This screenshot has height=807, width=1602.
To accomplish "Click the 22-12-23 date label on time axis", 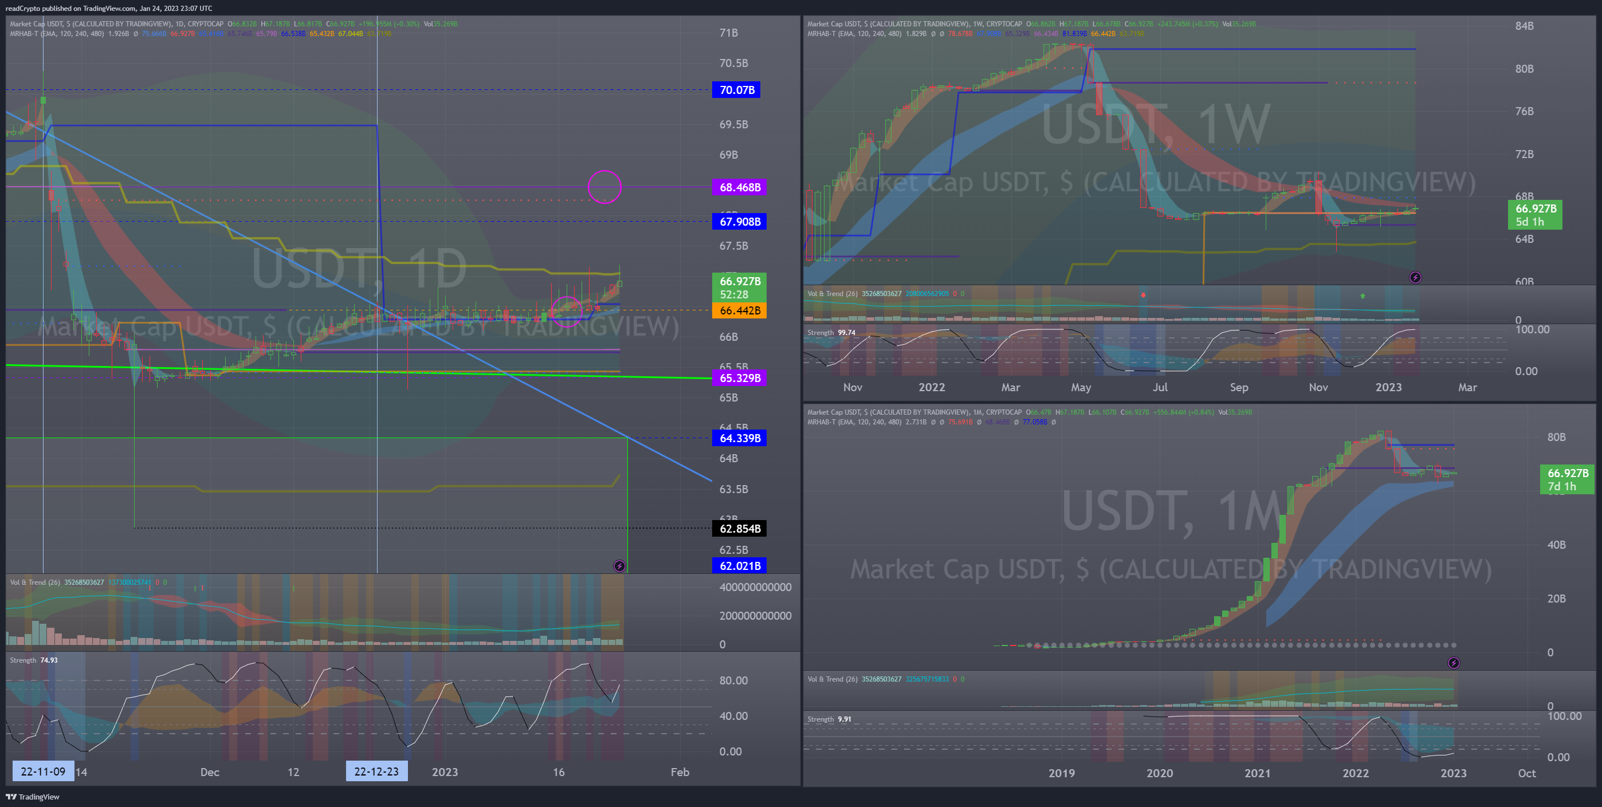I will click(x=376, y=771).
